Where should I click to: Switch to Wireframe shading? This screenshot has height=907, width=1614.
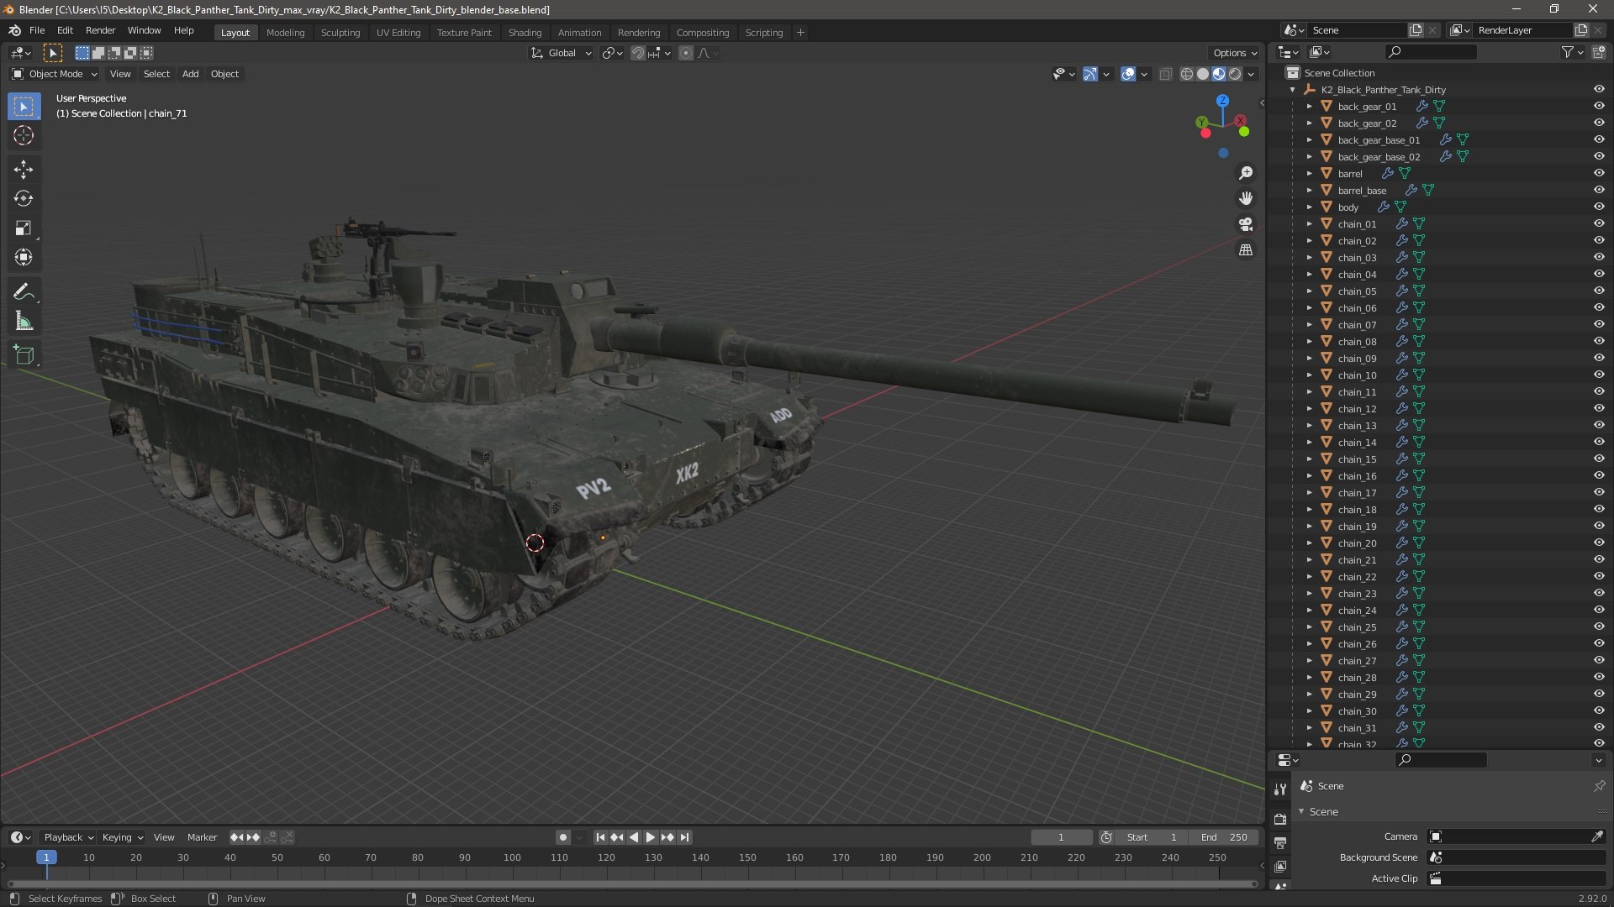[x=1187, y=74]
